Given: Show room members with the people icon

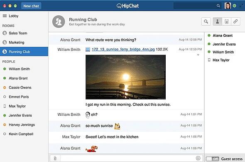Looking at the screenshot, I should (217, 21).
